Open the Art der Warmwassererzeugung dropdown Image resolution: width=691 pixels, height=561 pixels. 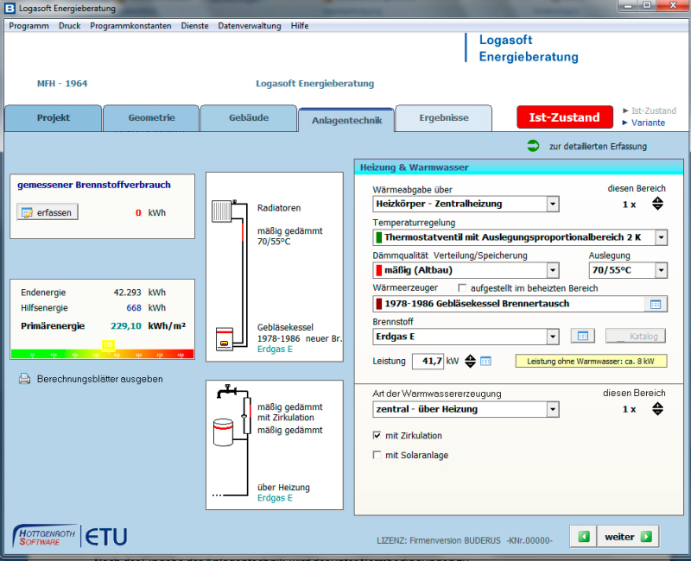tap(553, 409)
